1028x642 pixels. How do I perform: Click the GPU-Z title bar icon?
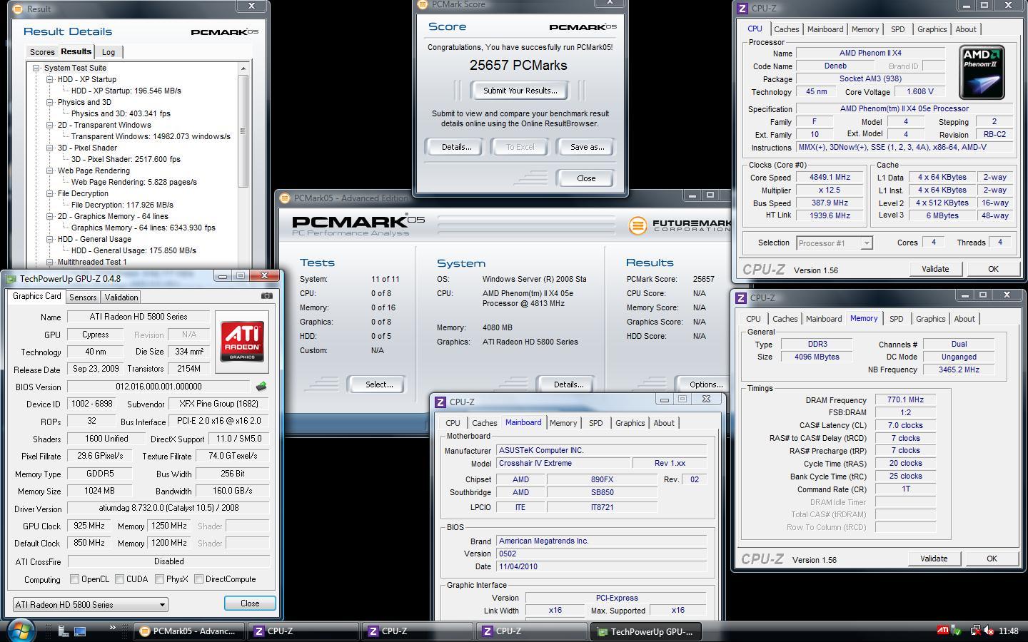(11, 279)
